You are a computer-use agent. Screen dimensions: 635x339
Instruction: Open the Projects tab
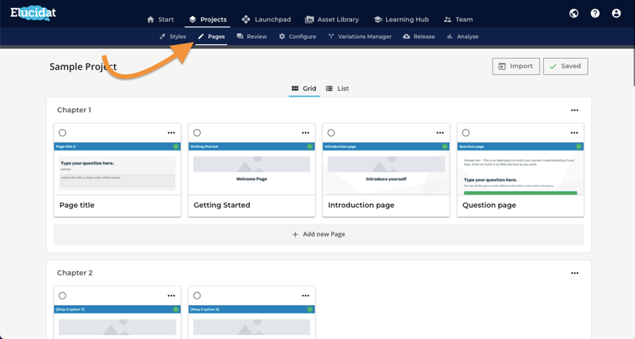coord(208,20)
